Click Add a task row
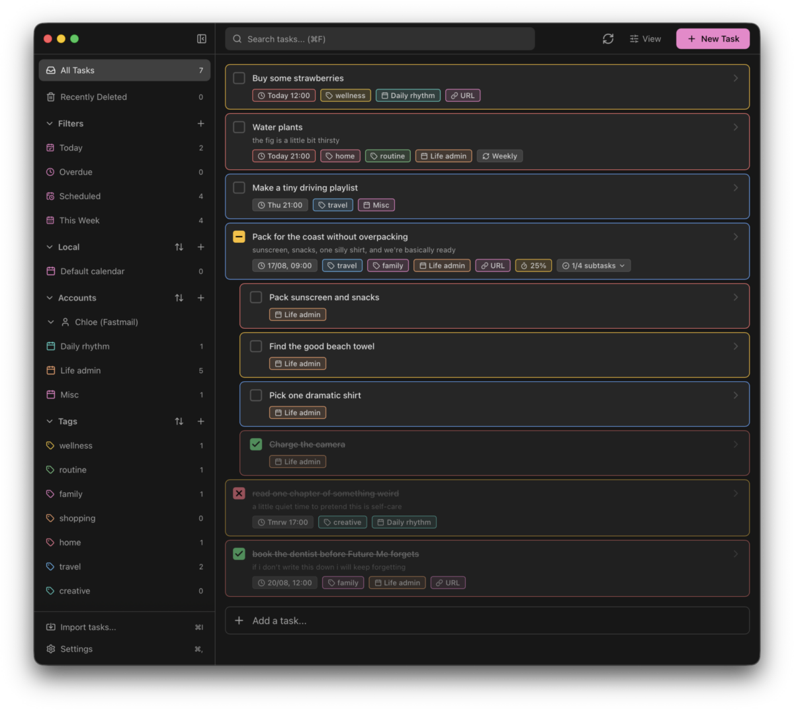This screenshot has height=710, width=794. tap(487, 621)
